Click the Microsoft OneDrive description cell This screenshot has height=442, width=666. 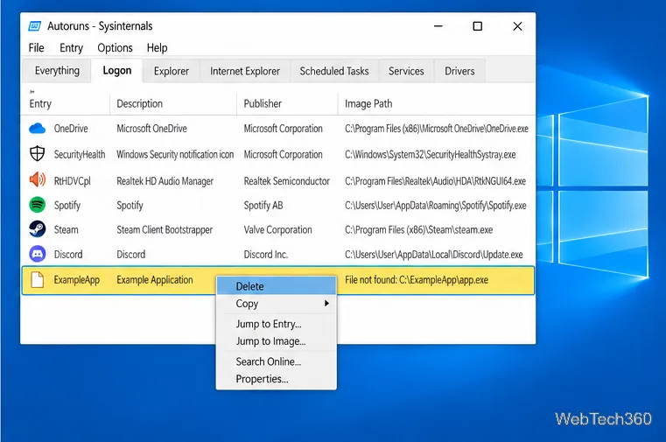(x=151, y=129)
